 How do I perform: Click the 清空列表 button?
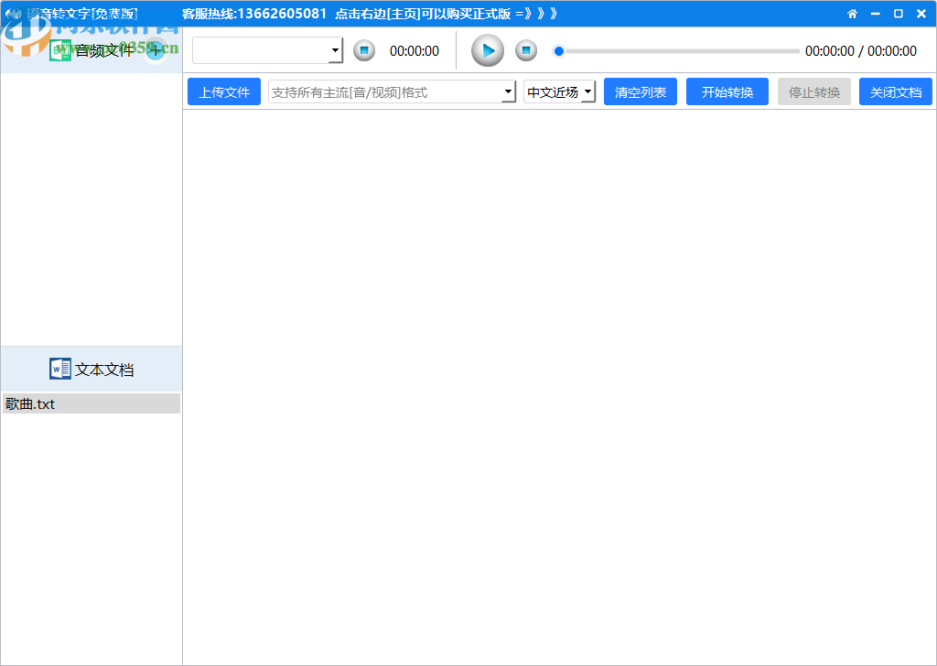pyautogui.click(x=640, y=92)
